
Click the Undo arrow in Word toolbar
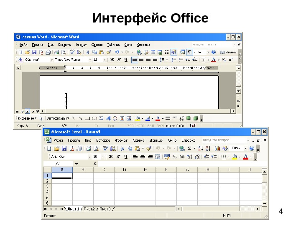click(117, 52)
